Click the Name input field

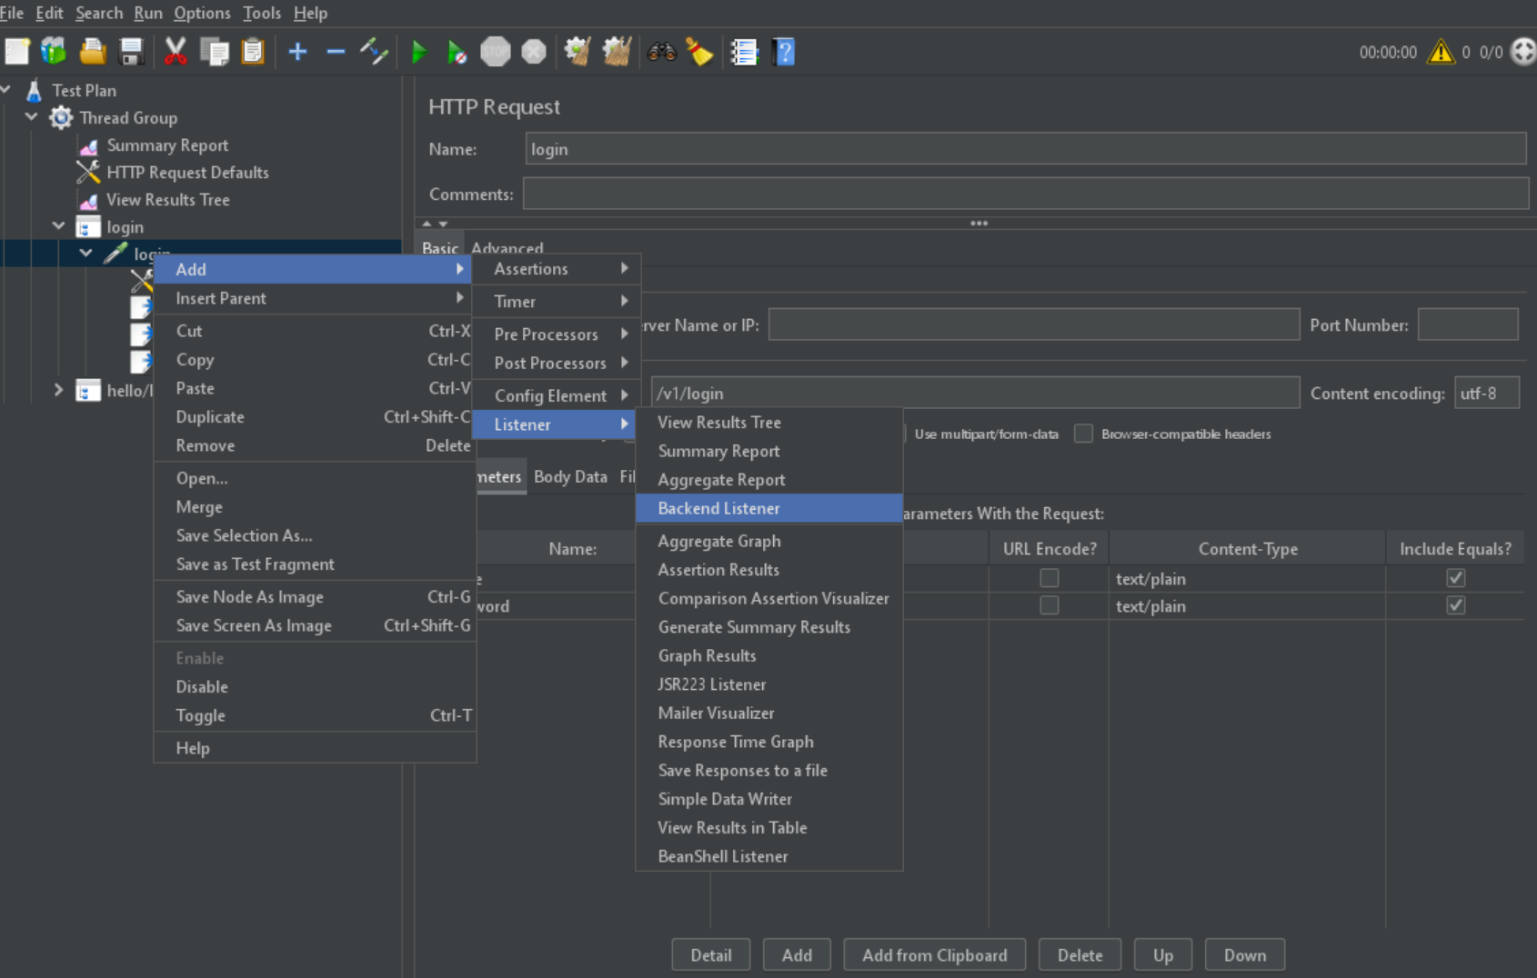pyautogui.click(x=1025, y=149)
